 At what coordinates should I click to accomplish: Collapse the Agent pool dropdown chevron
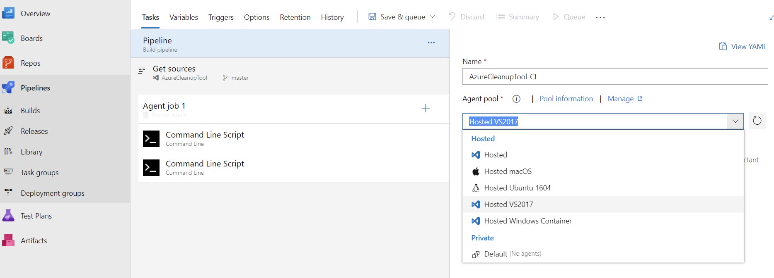click(x=735, y=121)
